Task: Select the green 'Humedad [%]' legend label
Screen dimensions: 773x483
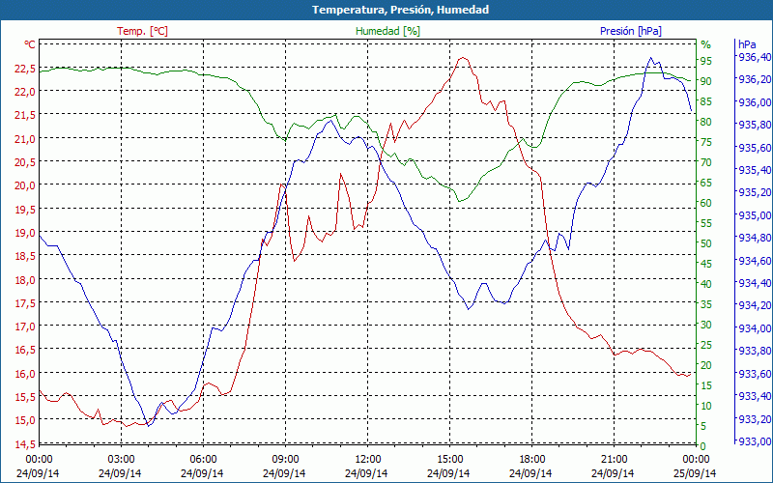Action: [387, 31]
